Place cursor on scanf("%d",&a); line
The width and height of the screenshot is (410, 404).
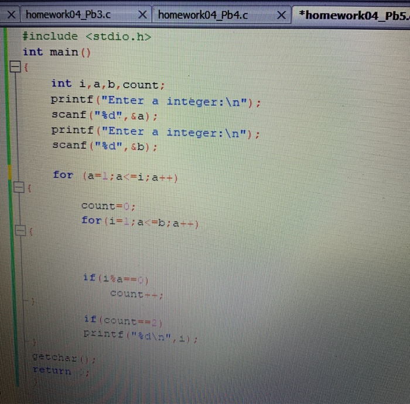pyautogui.click(x=104, y=116)
